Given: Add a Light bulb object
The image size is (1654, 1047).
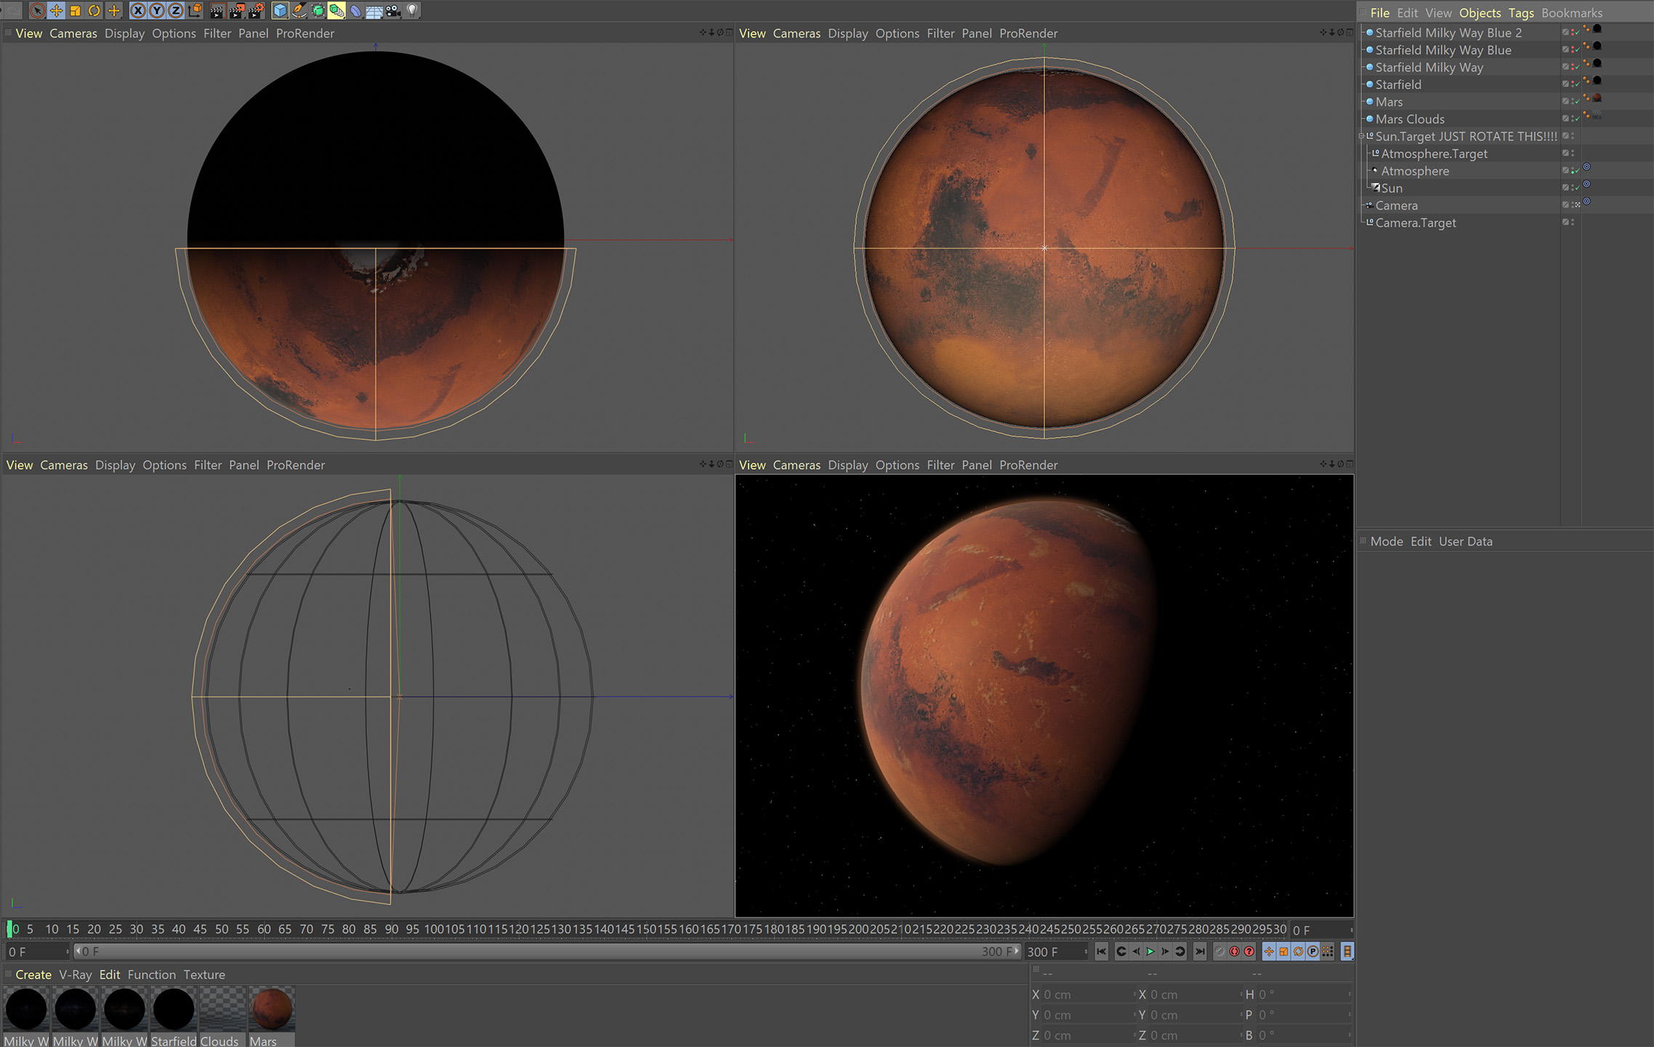Looking at the screenshot, I should coord(412,11).
